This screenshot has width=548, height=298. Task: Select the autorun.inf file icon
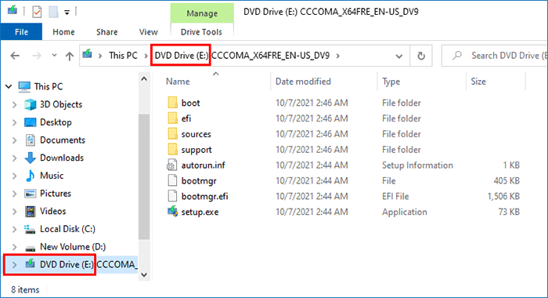pos(172,165)
